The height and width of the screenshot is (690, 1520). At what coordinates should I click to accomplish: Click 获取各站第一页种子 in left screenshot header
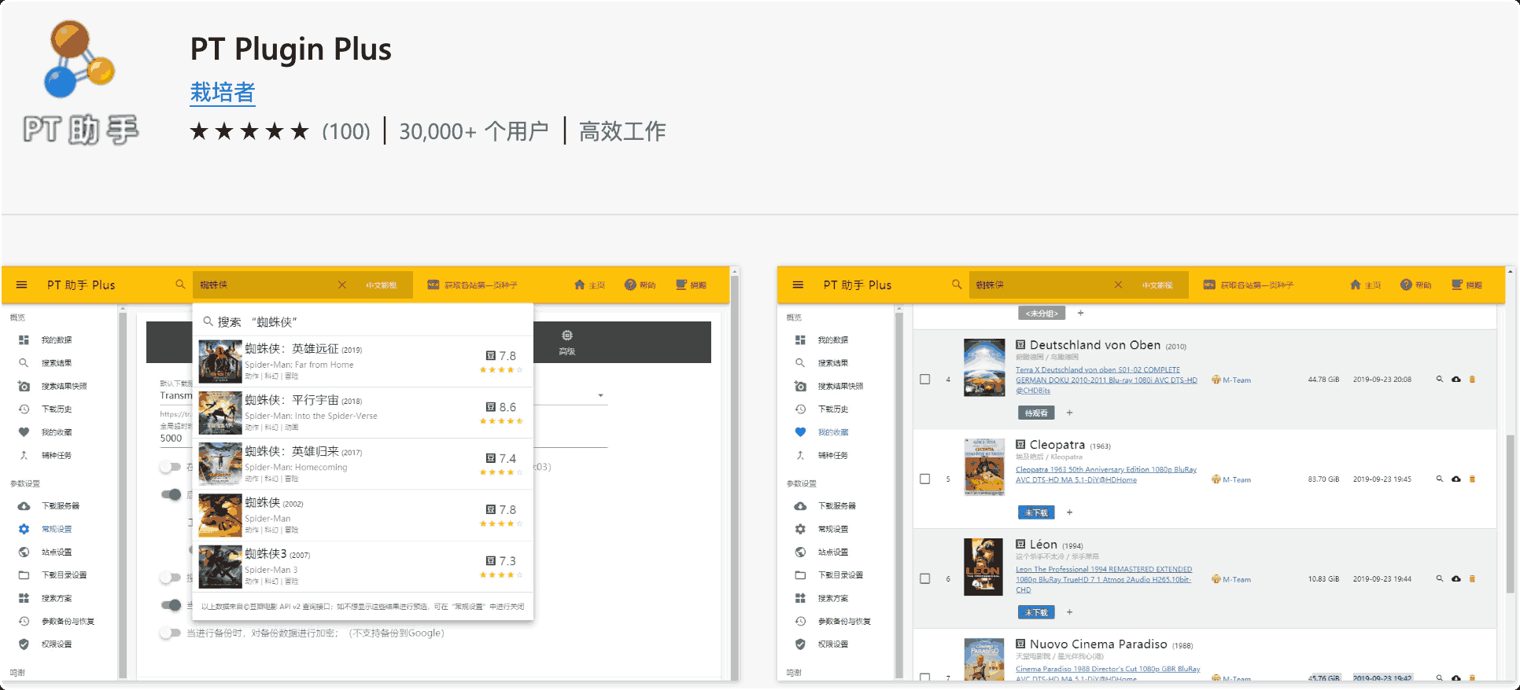click(x=472, y=285)
